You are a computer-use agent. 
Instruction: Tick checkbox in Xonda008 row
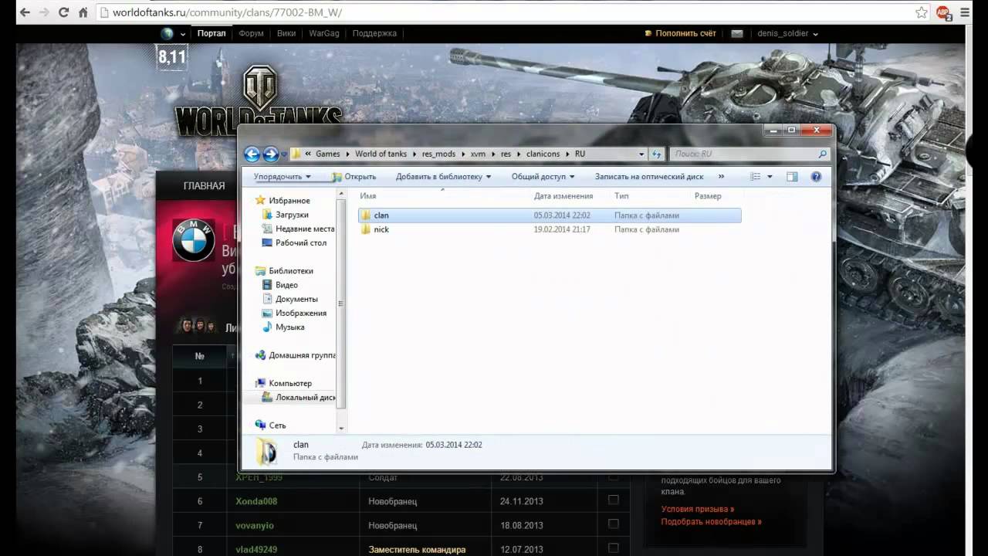[614, 500]
